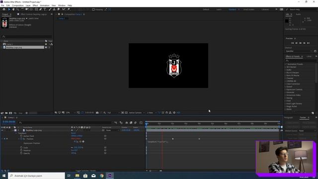Click the new folder icon in Project panel
Image resolution: width=318 pixels, height=179 pixels.
coord(6,113)
